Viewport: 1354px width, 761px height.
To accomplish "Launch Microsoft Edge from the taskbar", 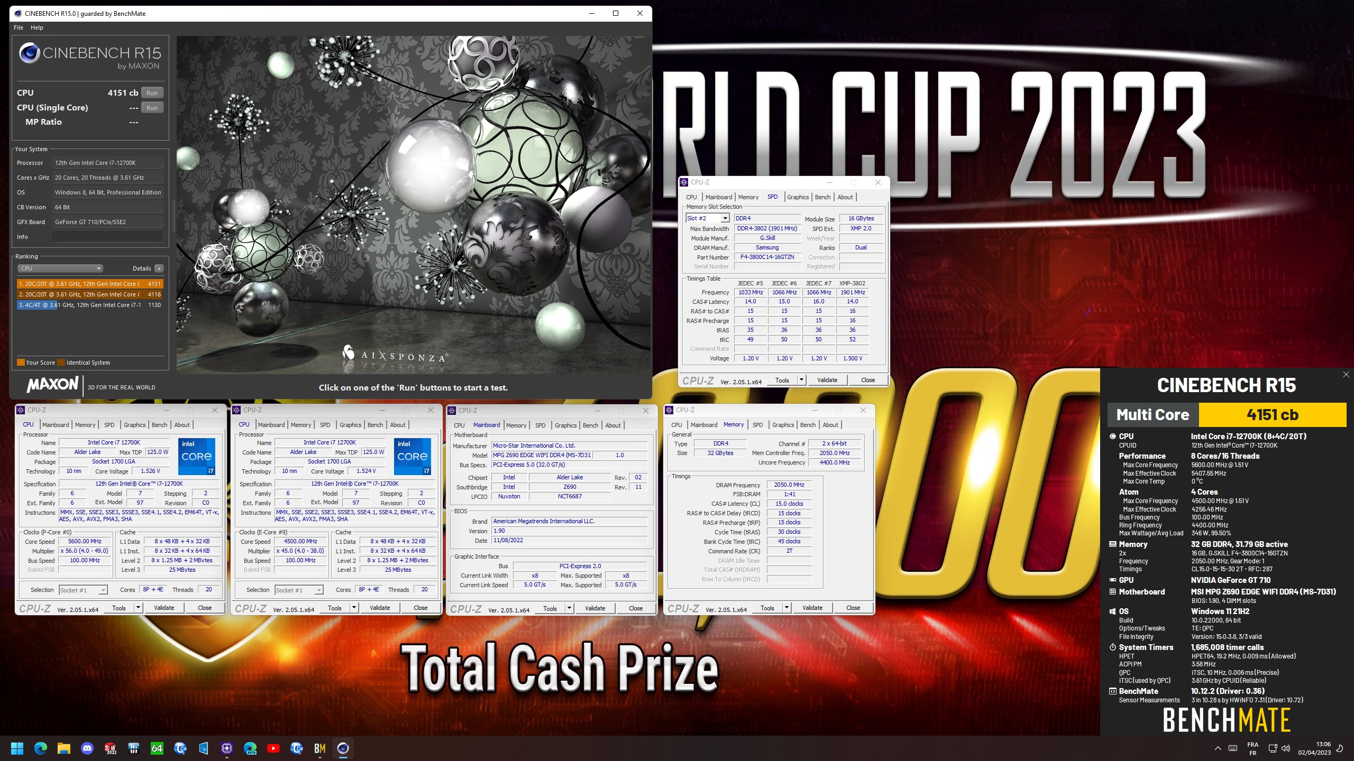I will tap(41, 748).
